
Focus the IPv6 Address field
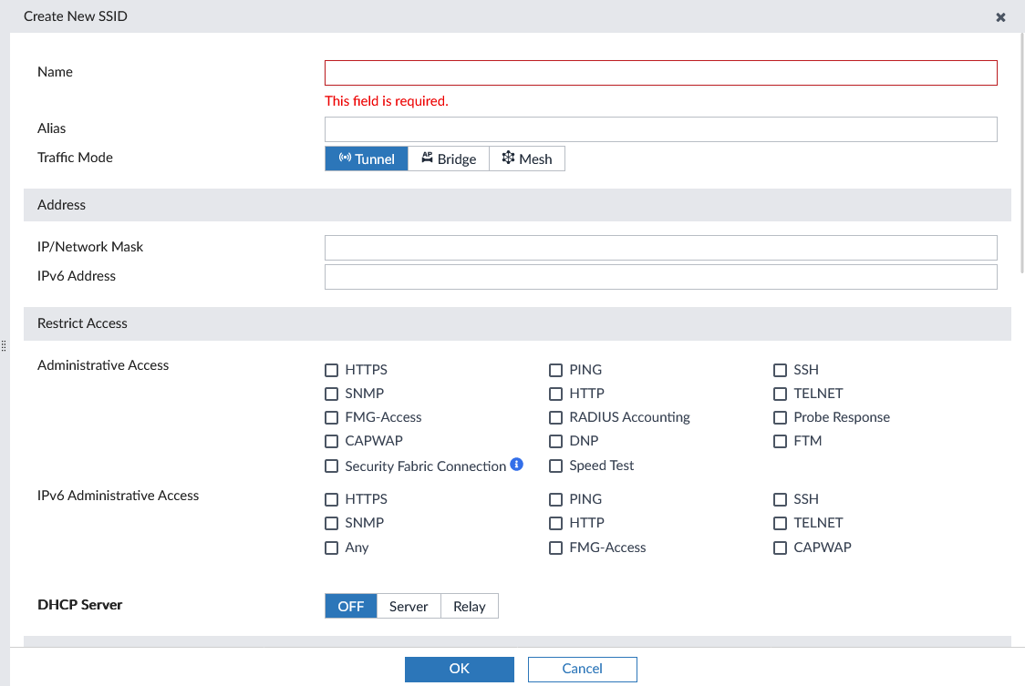(661, 277)
